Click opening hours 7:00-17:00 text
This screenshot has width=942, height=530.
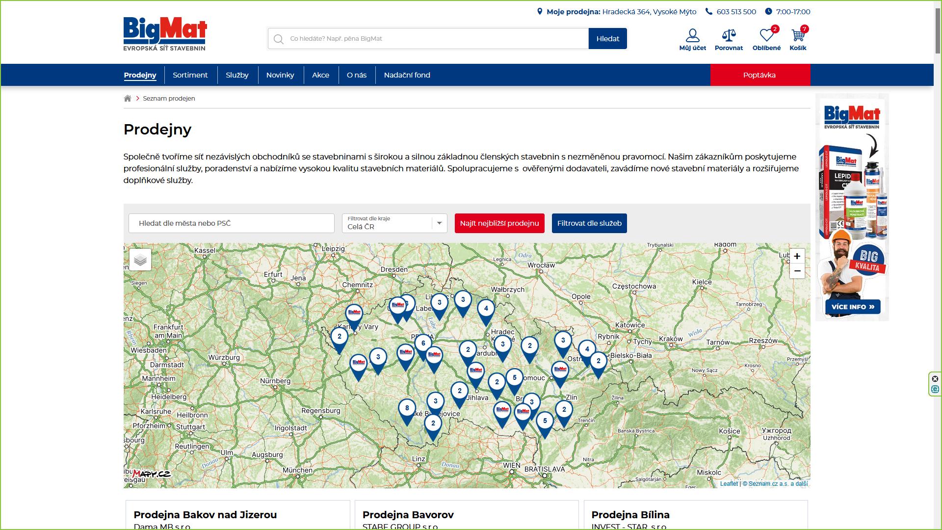[x=793, y=12]
